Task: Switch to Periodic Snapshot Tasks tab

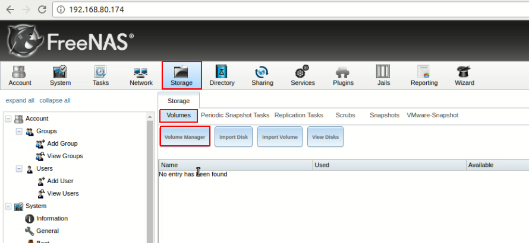Action: pyautogui.click(x=235, y=116)
